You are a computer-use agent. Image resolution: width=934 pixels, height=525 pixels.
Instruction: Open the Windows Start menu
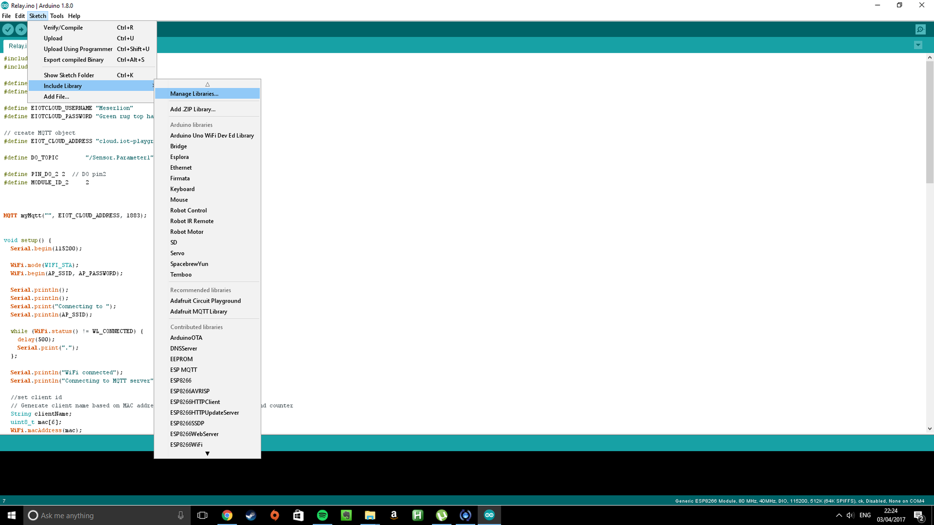point(11,515)
